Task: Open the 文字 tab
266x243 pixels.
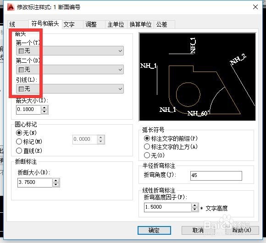Action: pos(72,24)
